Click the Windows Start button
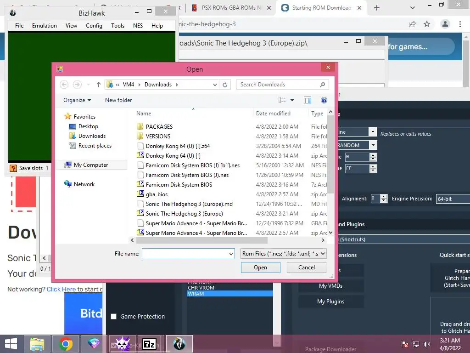Viewport: 470px width, 353px height. pos(11,344)
